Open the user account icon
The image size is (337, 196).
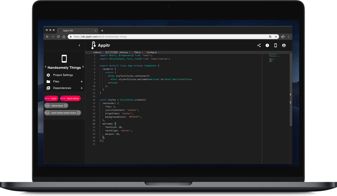[284, 45]
